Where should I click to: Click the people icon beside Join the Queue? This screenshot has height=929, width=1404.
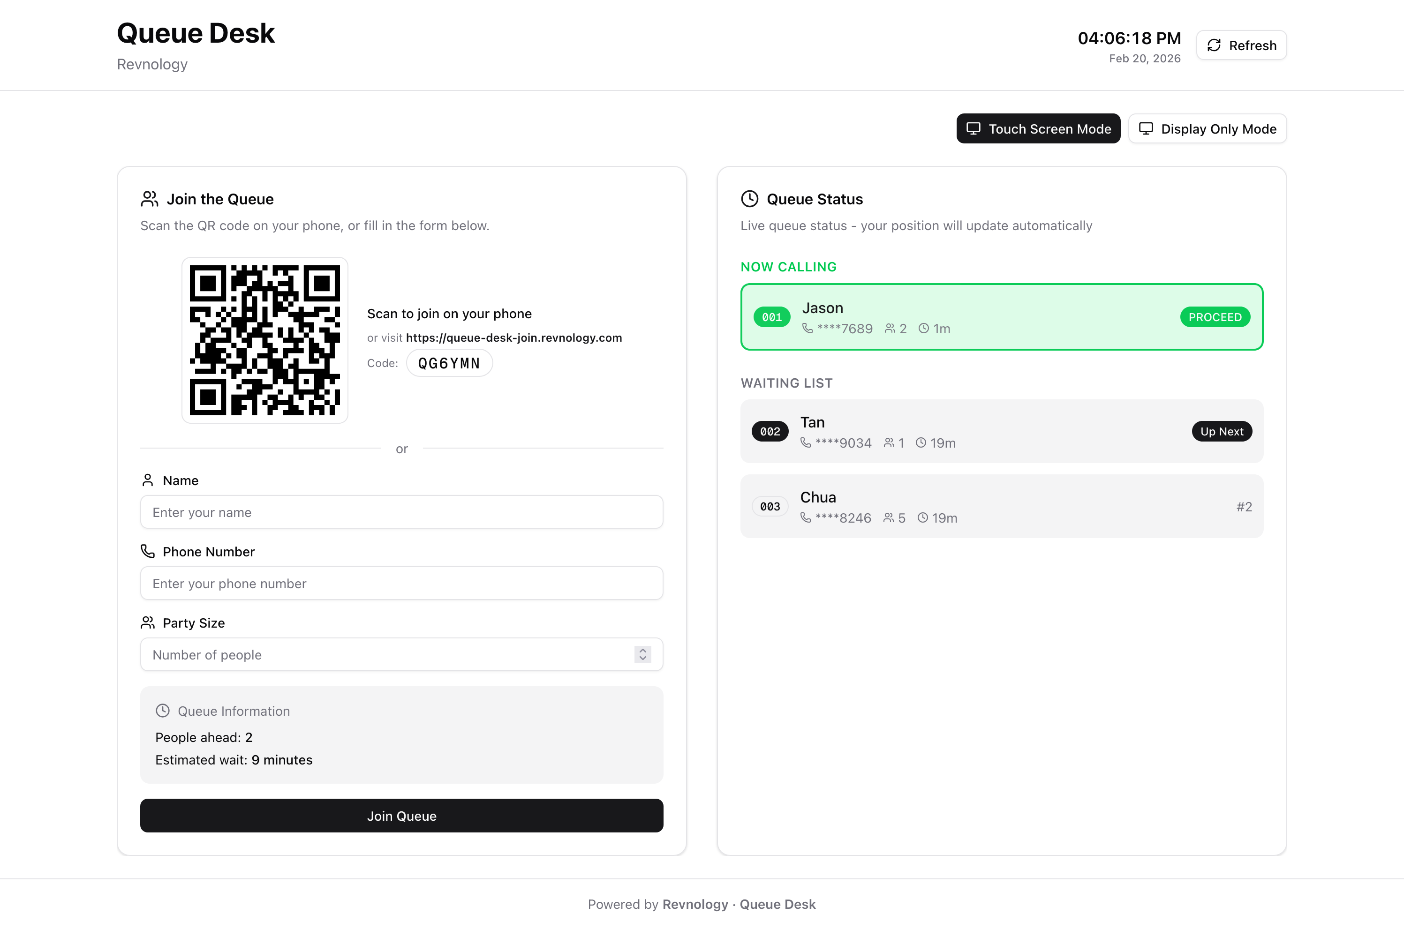tap(149, 199)
